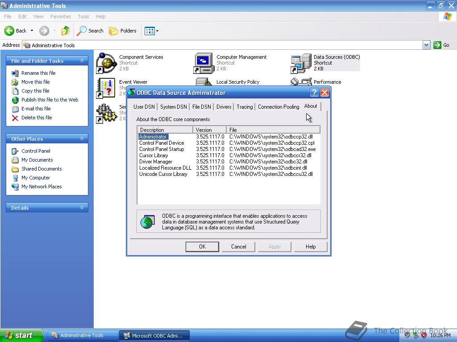Viewport: 457px width, 342px height.
Task: Click OK in ODBC dialog
Action: (x=202, y=247)
